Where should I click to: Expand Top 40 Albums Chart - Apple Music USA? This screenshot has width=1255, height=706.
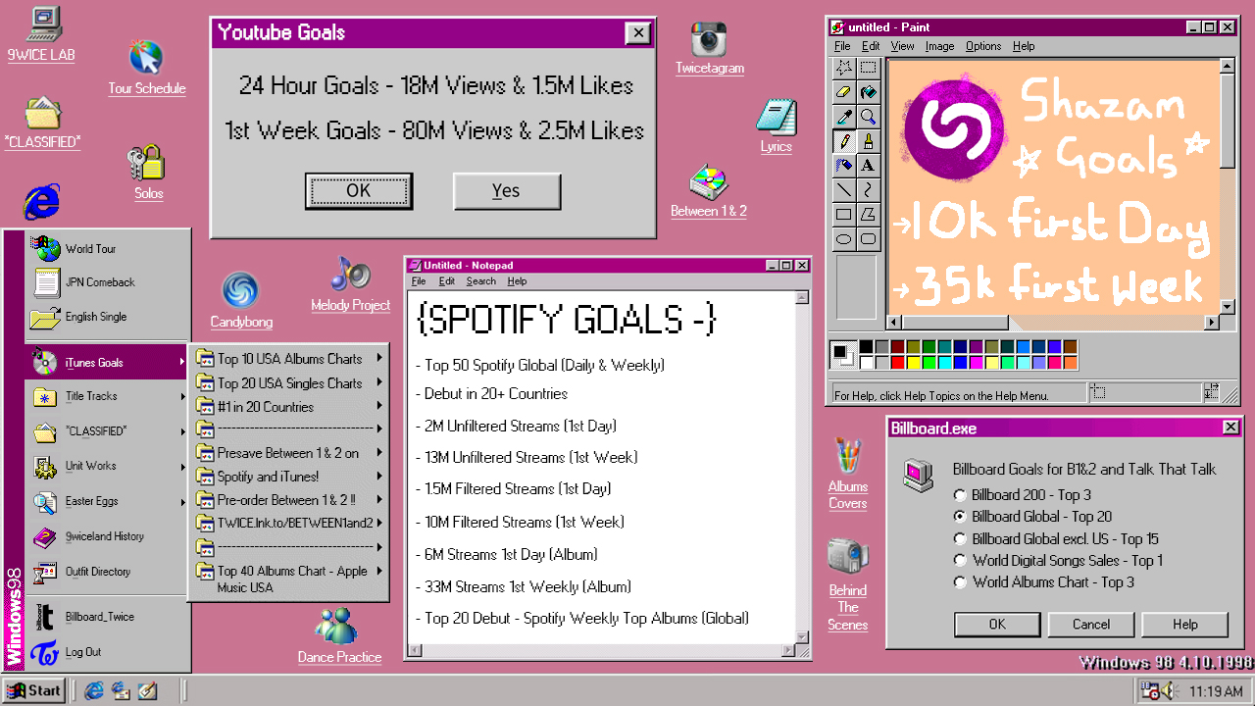[x=290, y=579]
